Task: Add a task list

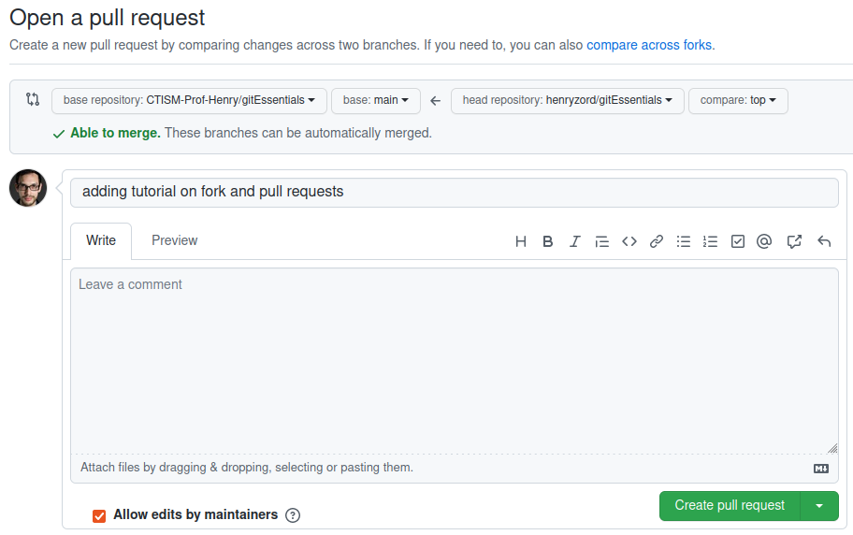Action: tap(738, 241)
